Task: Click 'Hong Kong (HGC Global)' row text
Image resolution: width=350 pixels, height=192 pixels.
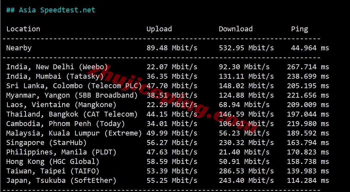Action: (53, 162)
